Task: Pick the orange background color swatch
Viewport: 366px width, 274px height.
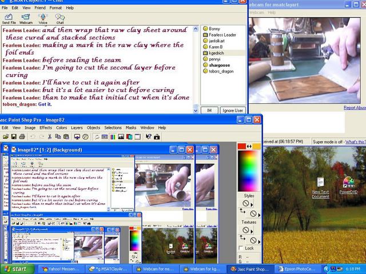Action: [256, 146]
